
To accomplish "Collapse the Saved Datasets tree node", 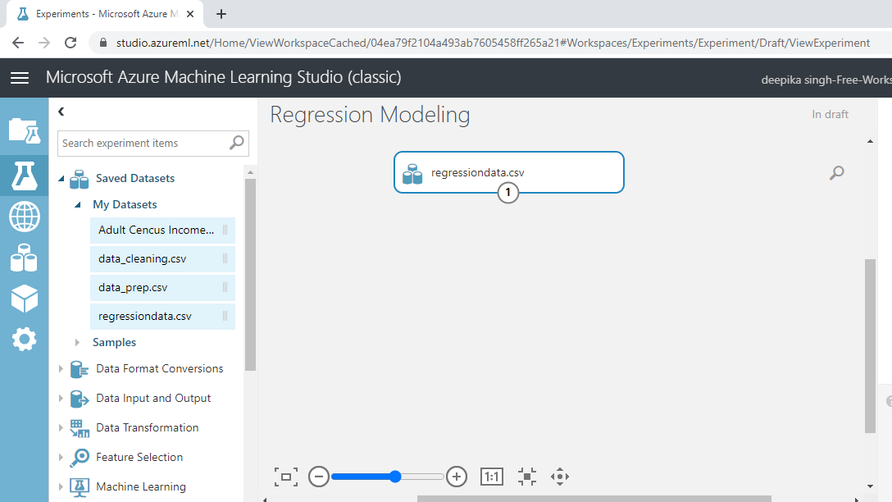I will click(61, 179).
